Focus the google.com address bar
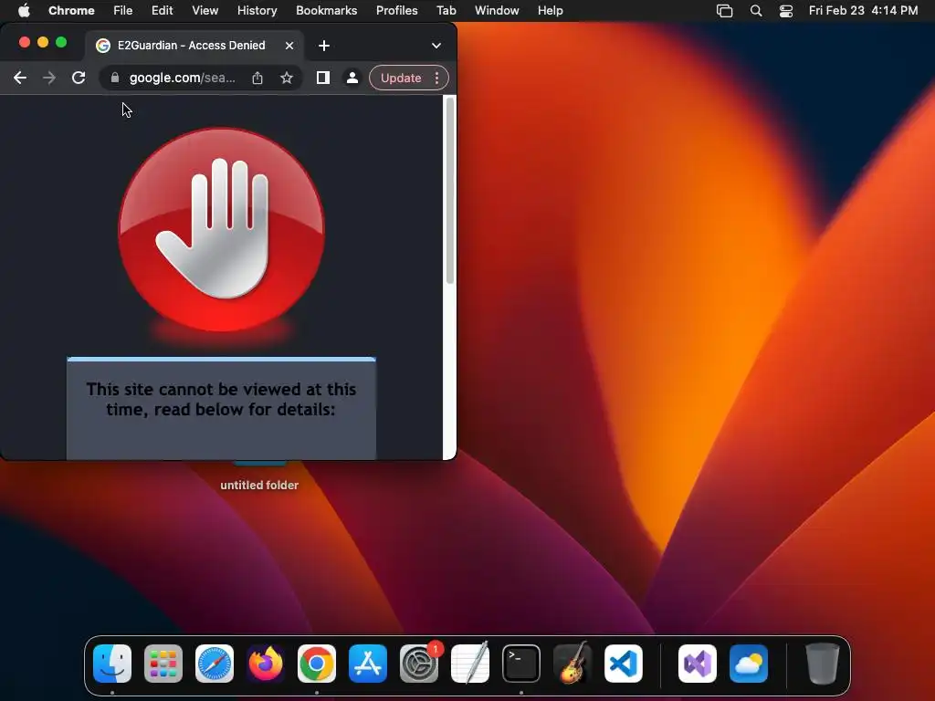The image size is (935, 701). pos(182,78)
